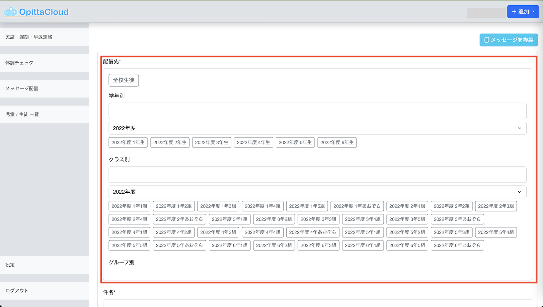Screen dimensions: 543x307
Task: Select class 2022年度 5年1組
Action: tap(363, 232)
